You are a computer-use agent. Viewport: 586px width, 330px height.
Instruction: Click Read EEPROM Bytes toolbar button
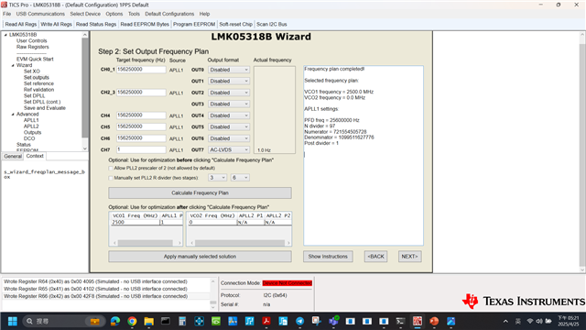(x=145, y=25)
